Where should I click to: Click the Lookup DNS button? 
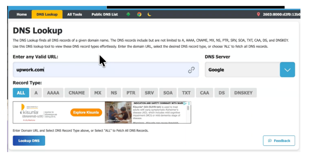coord(29,141)
